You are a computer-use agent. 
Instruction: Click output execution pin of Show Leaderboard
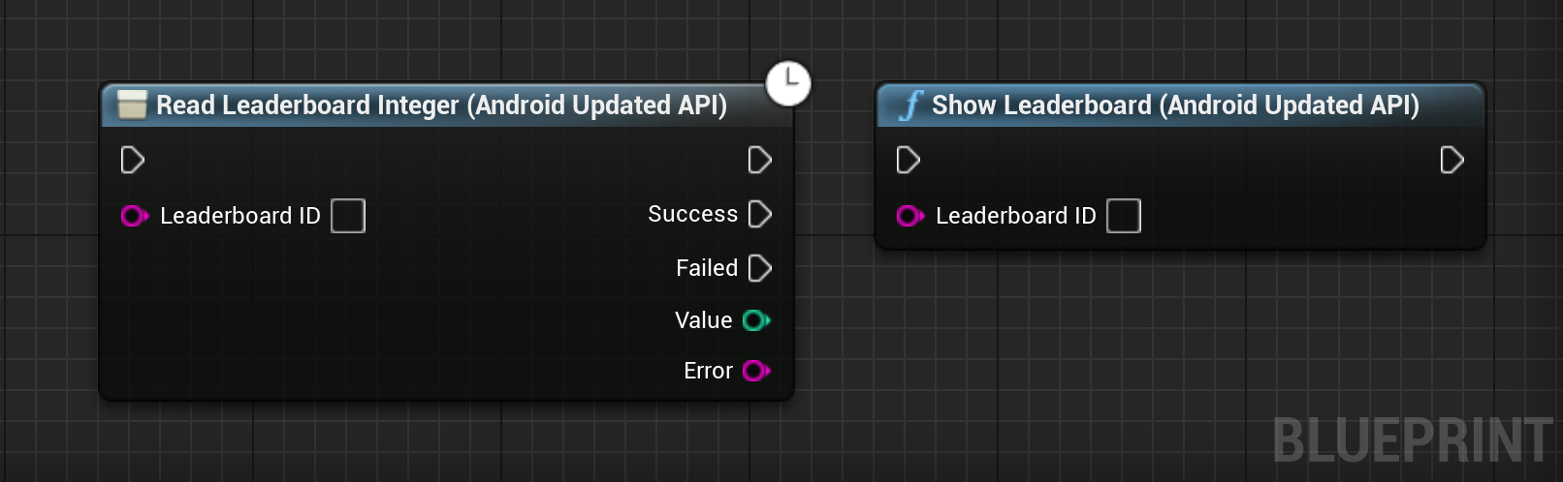1451,160
